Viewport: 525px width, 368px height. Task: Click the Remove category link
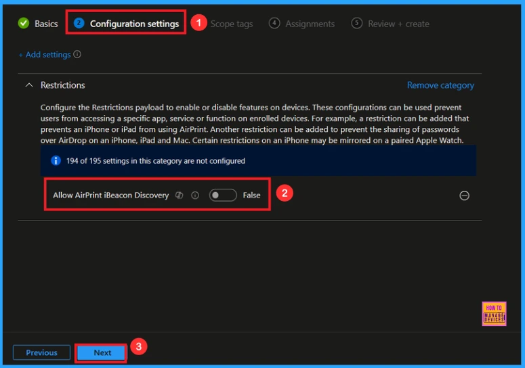440,85
